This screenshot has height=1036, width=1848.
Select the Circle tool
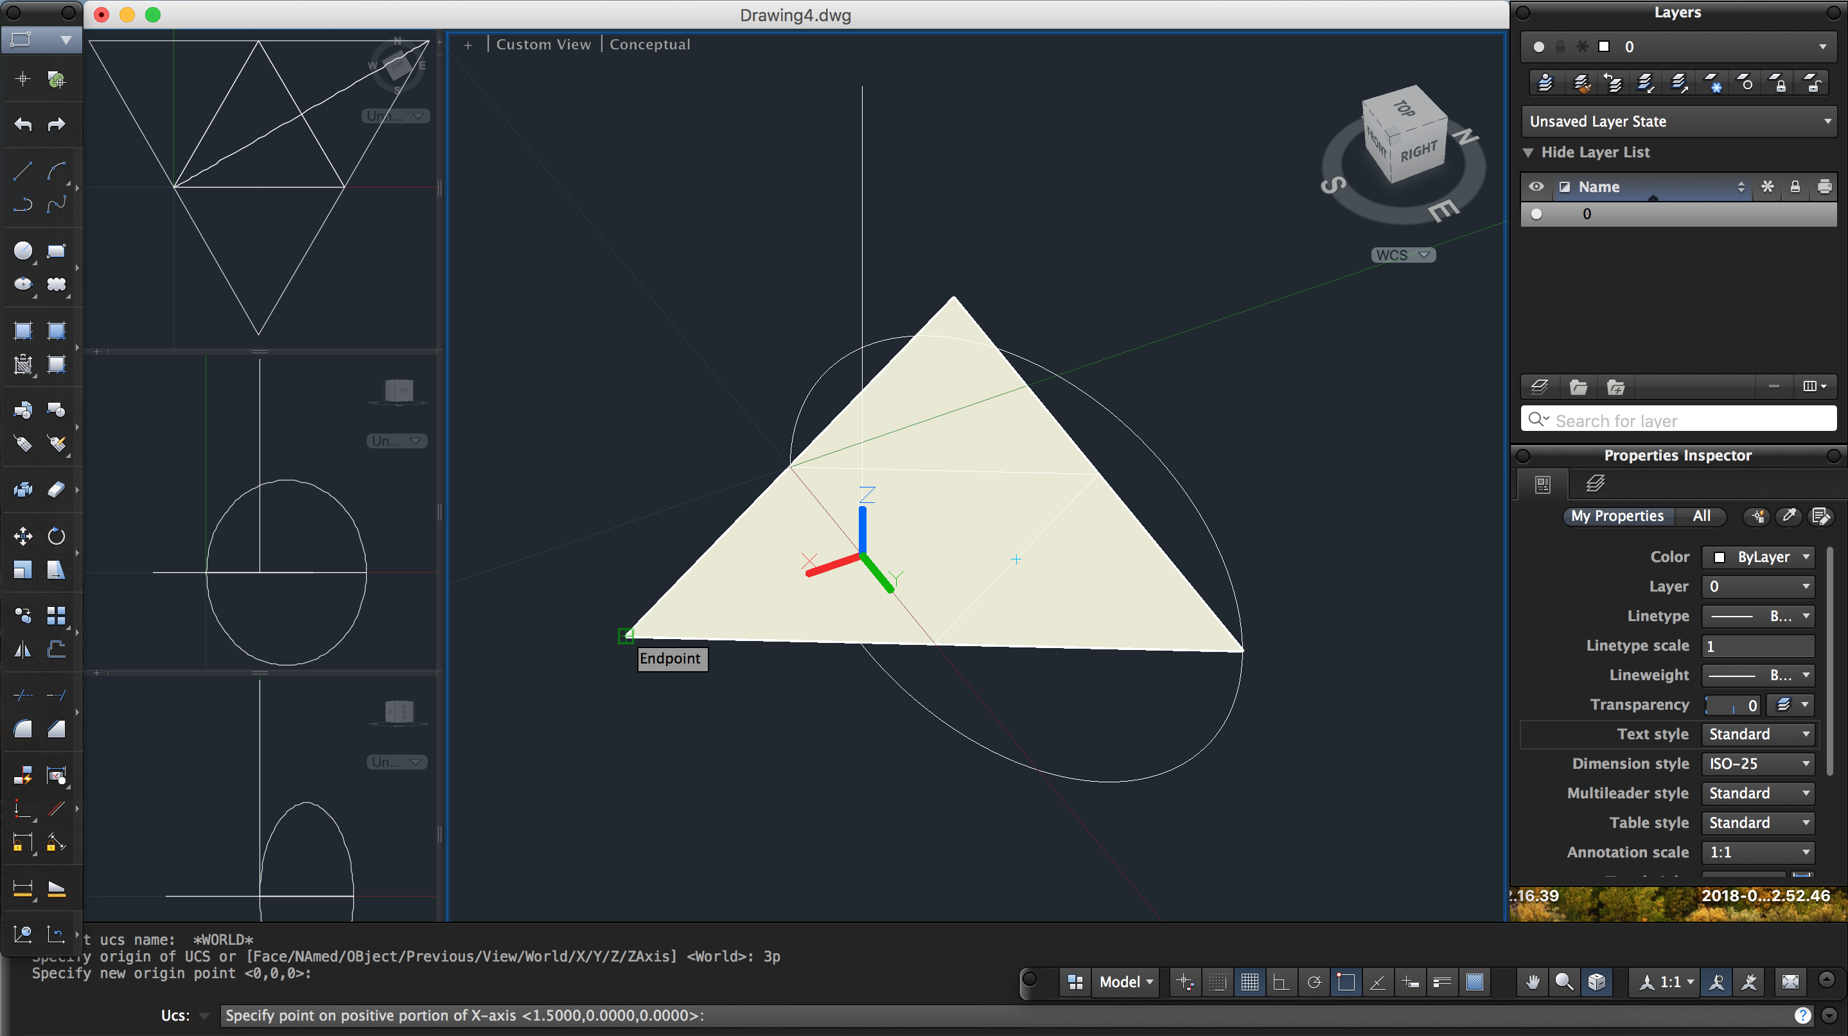tap(23, 250)
